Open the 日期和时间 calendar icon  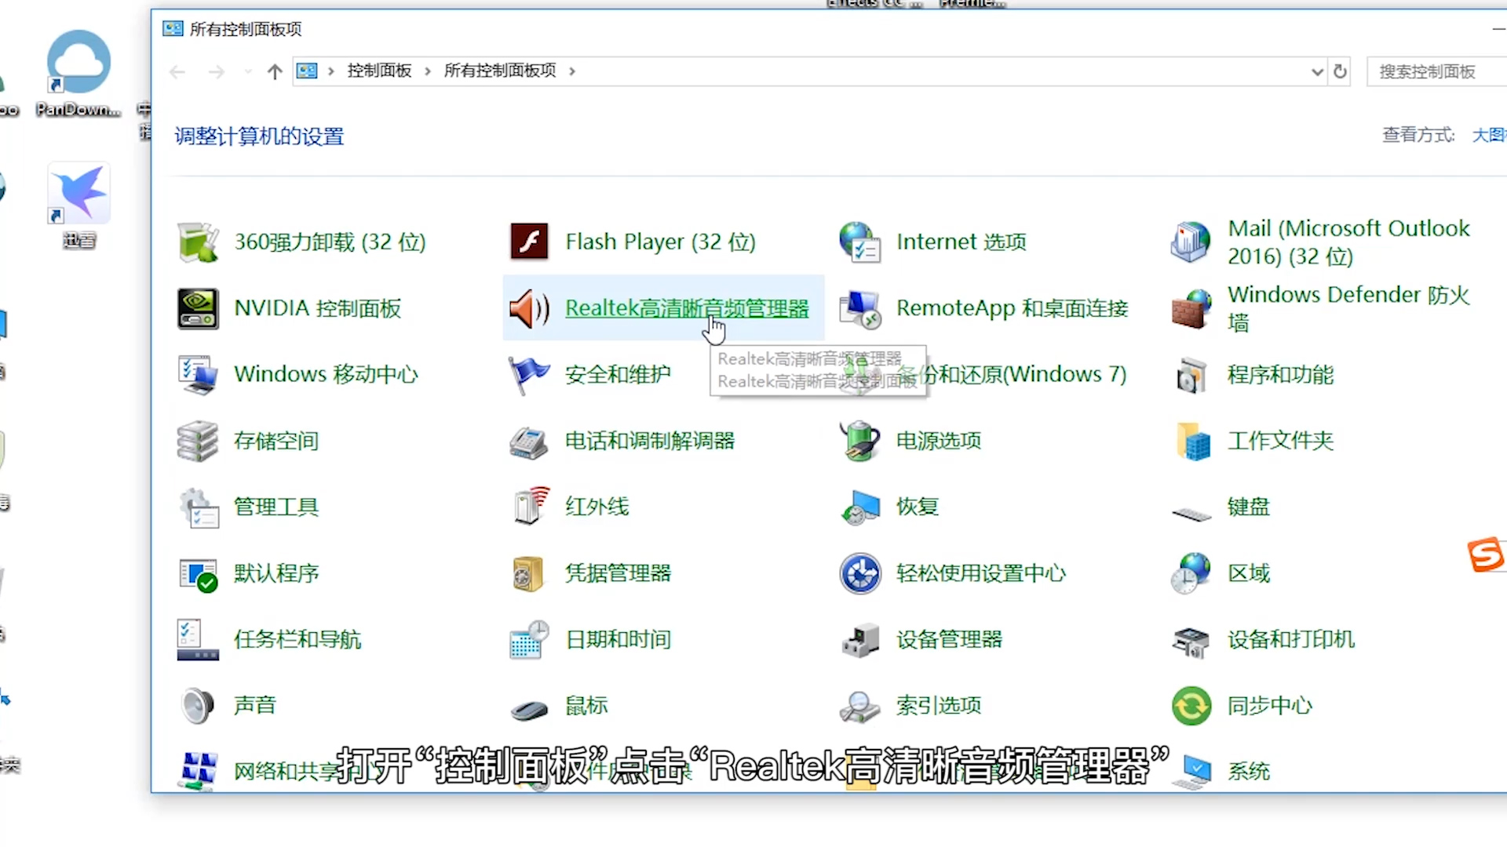pos(529,639)
